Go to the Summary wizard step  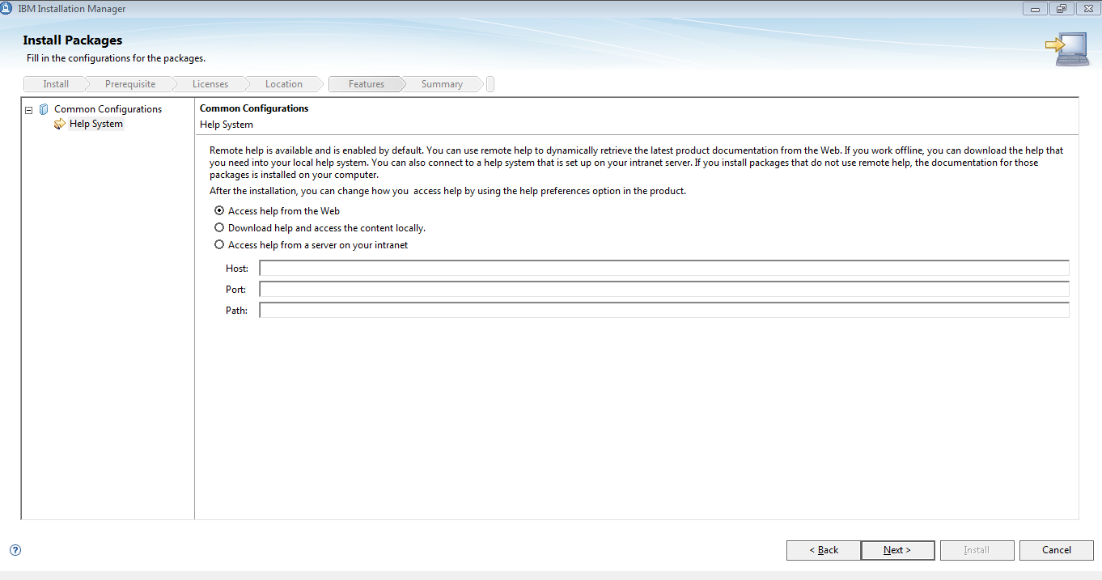click(442, 84)
